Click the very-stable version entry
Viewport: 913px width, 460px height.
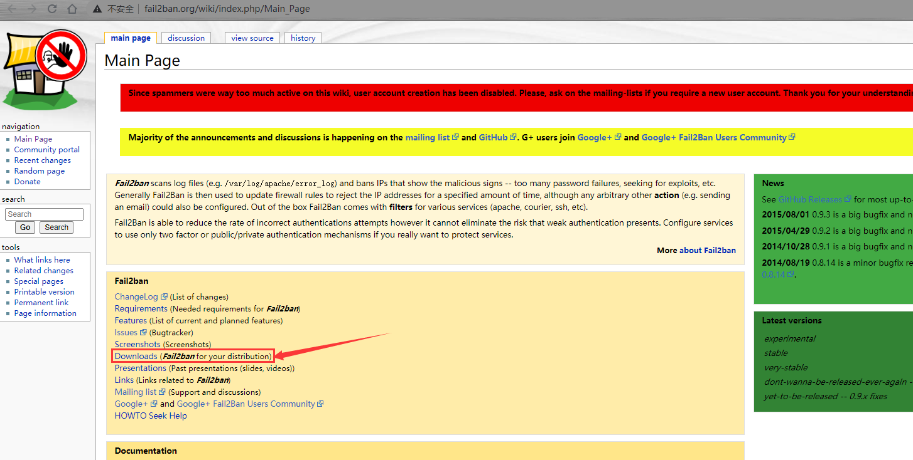click(x=786, y=367)
